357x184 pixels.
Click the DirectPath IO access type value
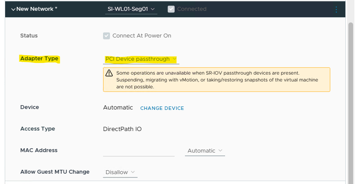click(122, 129)
